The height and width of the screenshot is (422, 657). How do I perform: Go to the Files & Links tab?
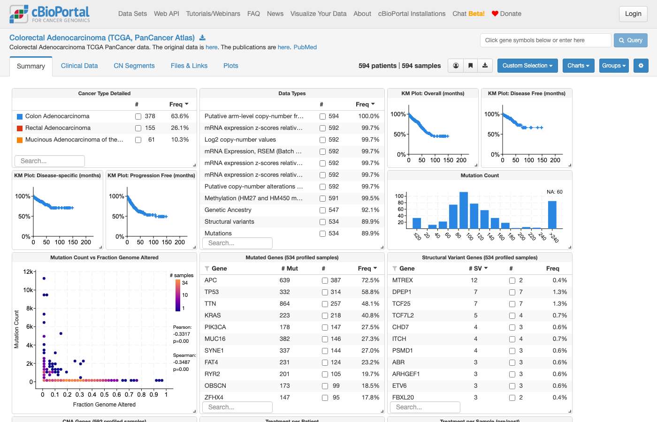(x=189, y=66)
